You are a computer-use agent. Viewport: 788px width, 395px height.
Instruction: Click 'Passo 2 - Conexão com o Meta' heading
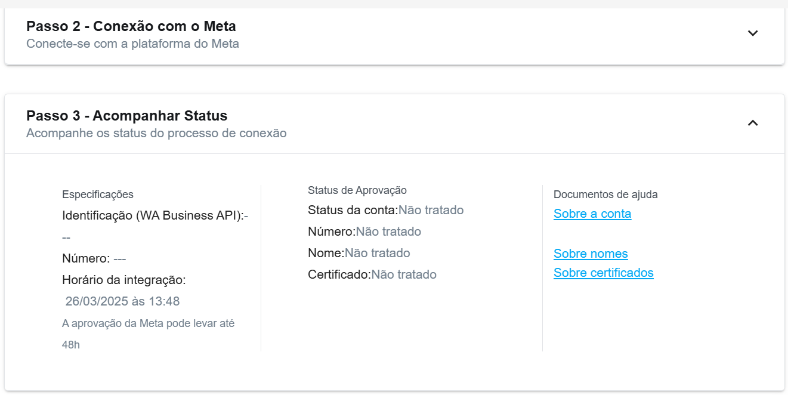(x=131, y=26)
